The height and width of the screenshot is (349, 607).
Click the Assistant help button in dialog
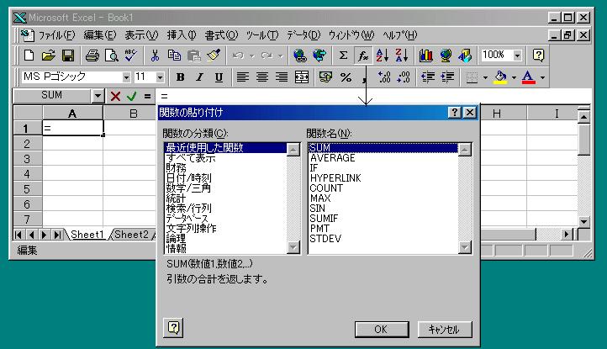[173, 328]
